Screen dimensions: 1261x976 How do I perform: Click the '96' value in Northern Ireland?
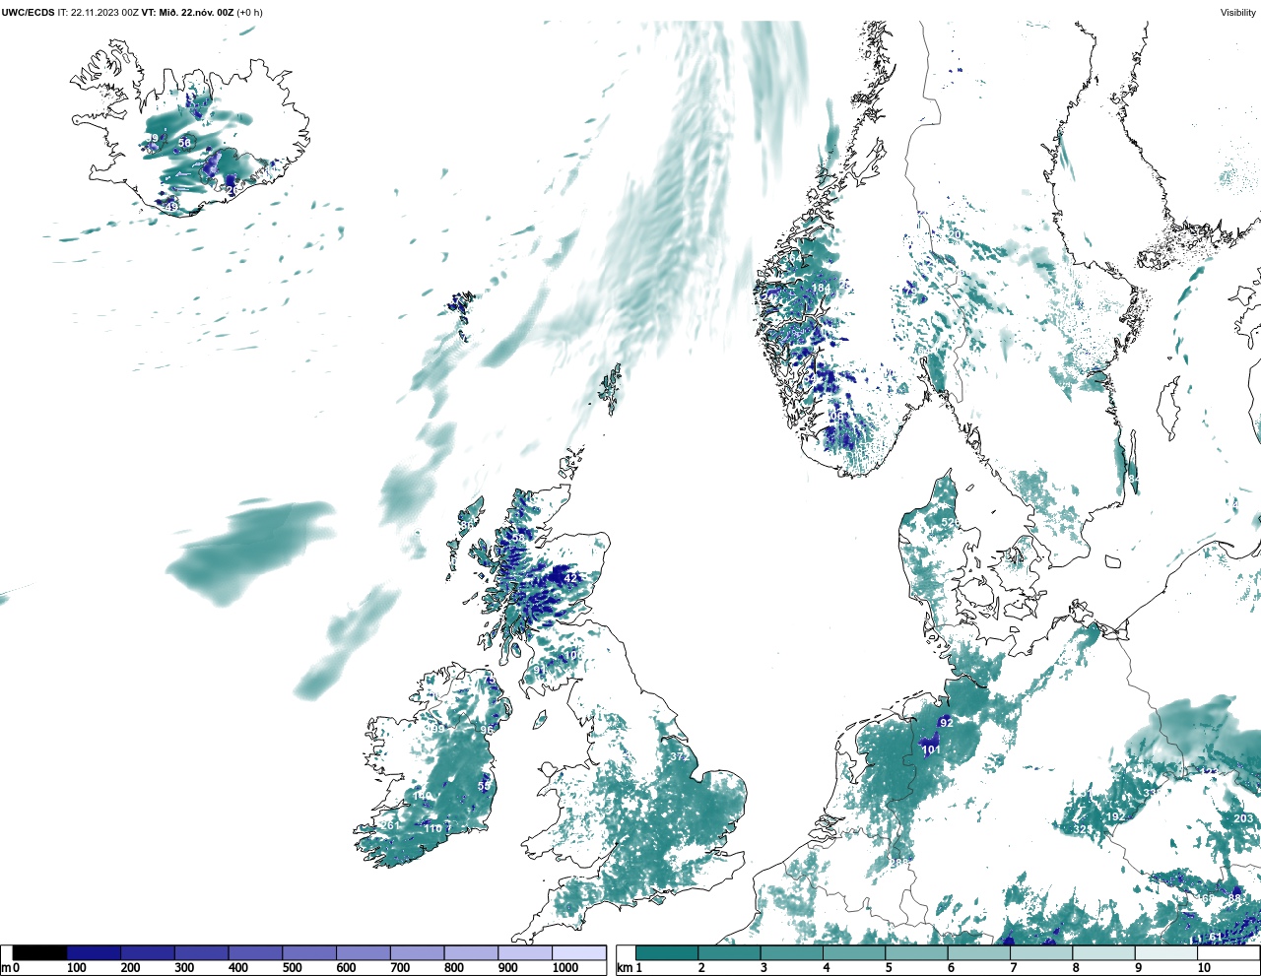click(487, 730)
